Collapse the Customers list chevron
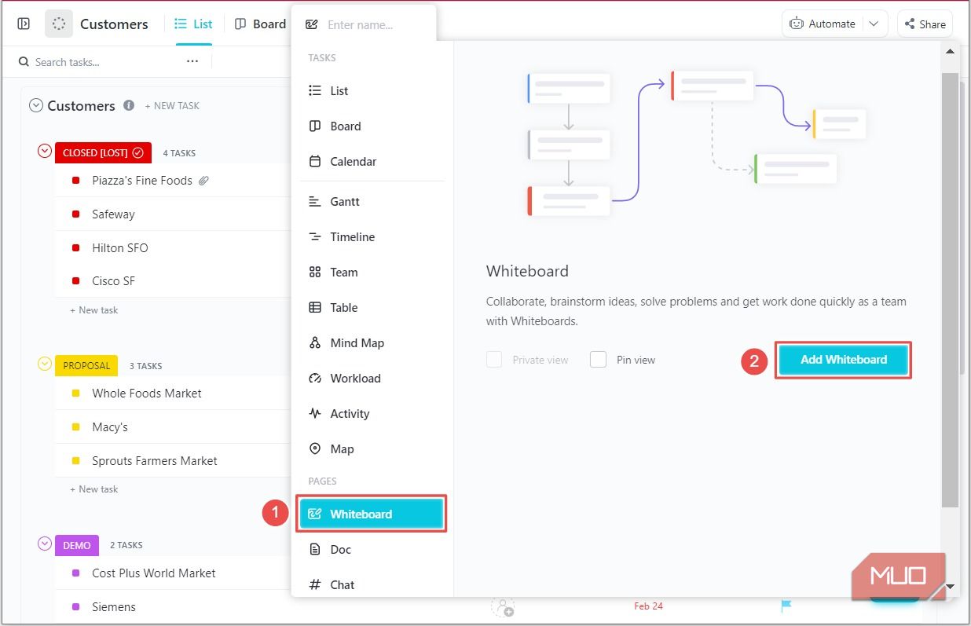This screenshot has width=971, height=626. pyautogui.click(x=36, y=105)
